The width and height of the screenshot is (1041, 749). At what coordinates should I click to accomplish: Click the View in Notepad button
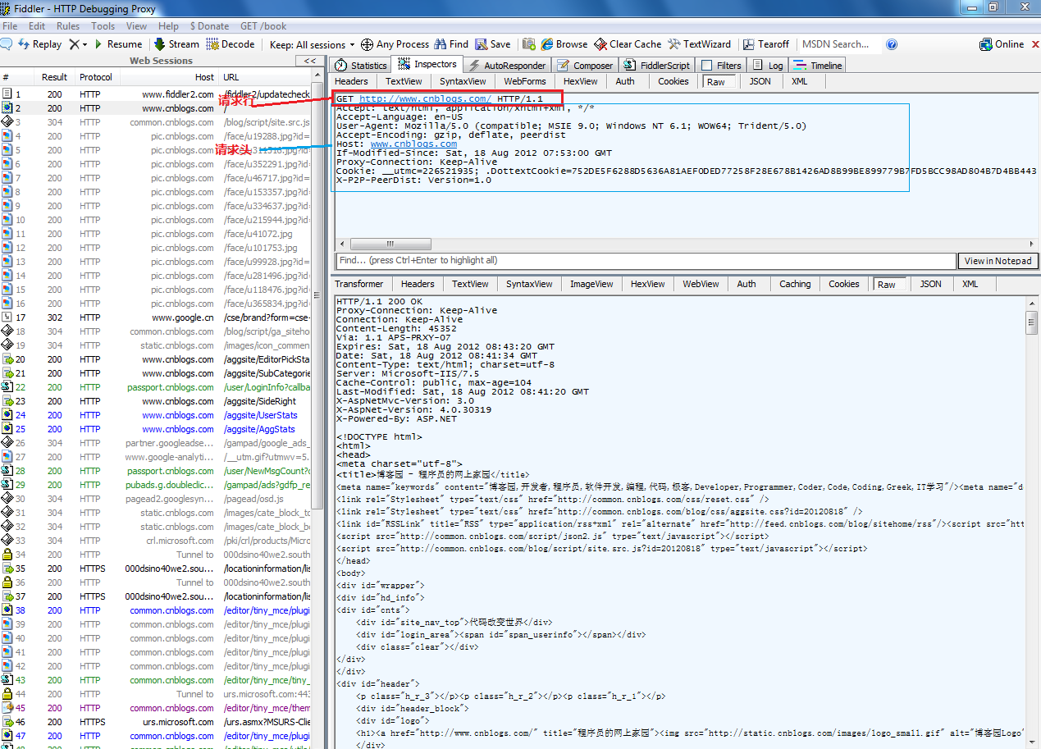pyautogui.click(x=998, y=261)
